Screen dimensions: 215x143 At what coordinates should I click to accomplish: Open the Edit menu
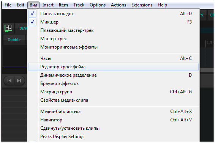pyautogui.click(x=21, y=5)
